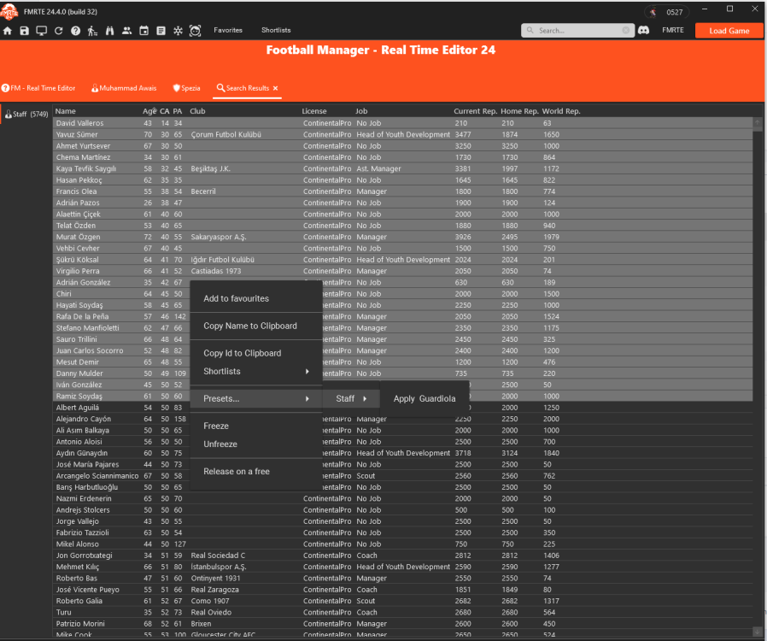Select the Roberto Galia row
Image resolution: width=767 pixels, height=641 pixels.
coord(402,601)
